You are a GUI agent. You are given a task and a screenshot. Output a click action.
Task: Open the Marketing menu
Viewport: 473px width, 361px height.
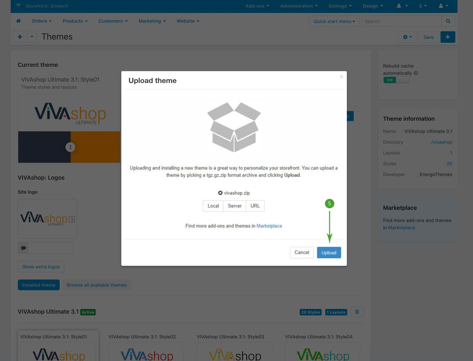152,21
